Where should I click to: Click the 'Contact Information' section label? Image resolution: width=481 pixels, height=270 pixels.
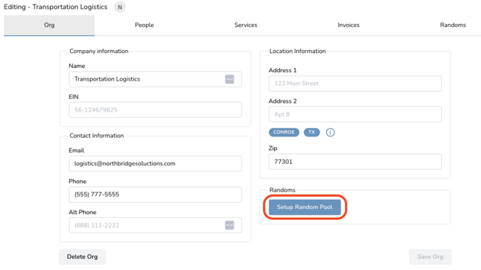point(96,136)
